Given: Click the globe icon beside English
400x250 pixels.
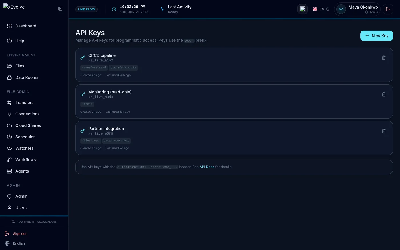Looking at the screenshot, I should tap(7, 243).
